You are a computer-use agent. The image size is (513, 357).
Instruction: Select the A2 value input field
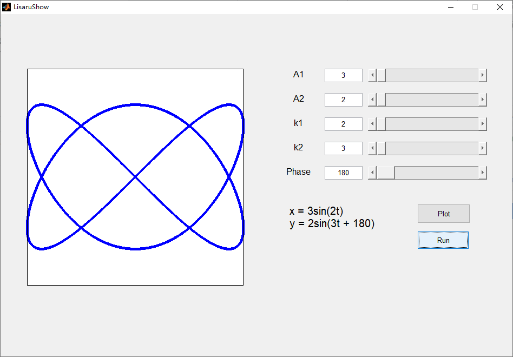click(x=344, y=100)
